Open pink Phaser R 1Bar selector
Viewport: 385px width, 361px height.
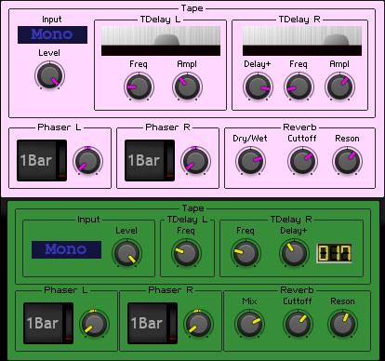click(x=150, y=160)
